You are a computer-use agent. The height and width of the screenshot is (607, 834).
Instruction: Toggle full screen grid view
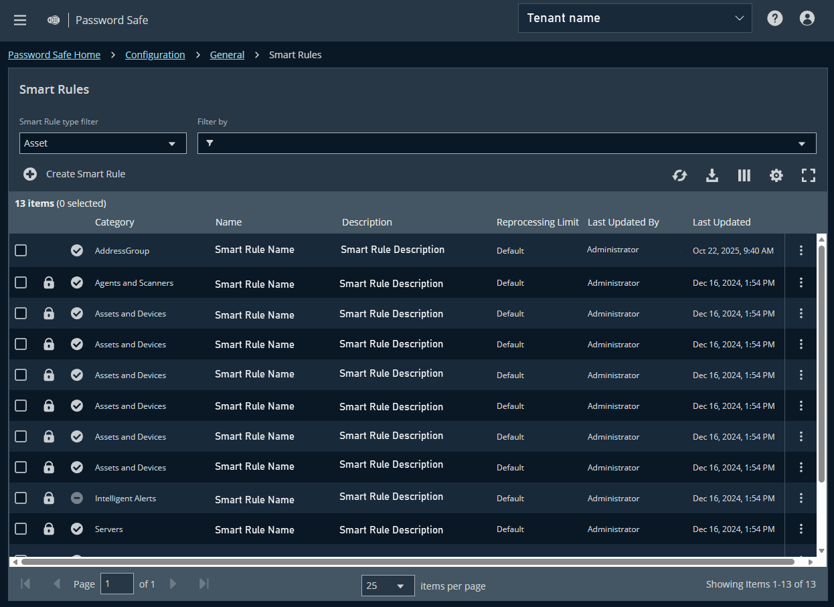808,175
